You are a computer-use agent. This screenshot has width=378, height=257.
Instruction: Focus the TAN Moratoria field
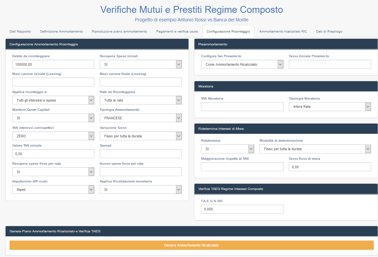[x=242, y=106]
